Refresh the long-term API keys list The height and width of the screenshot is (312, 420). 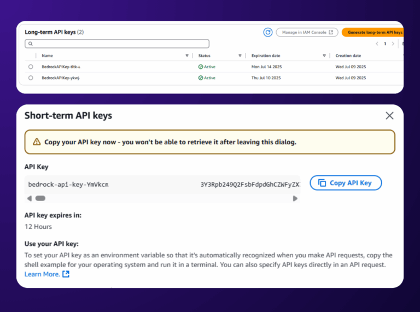pos(267,32)
